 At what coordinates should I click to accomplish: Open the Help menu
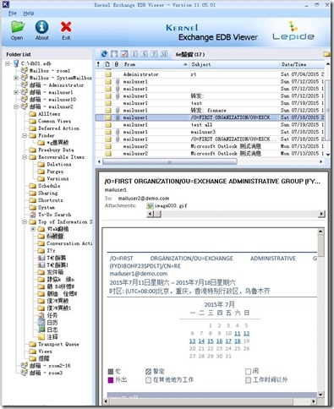click(x=29, y=14)
